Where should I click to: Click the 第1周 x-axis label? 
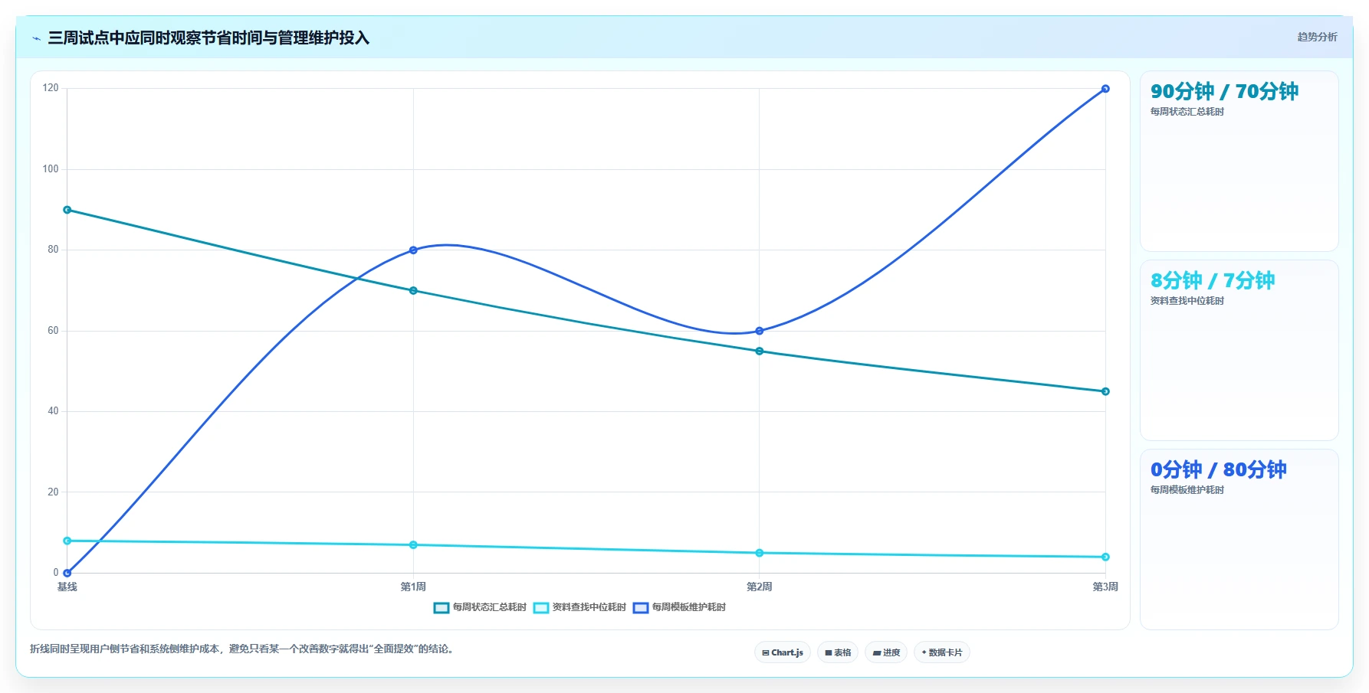[413, 587]
